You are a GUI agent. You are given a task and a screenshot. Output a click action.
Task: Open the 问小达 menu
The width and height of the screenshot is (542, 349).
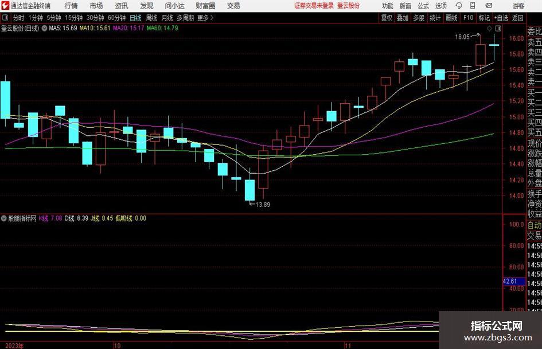(174, 6)
